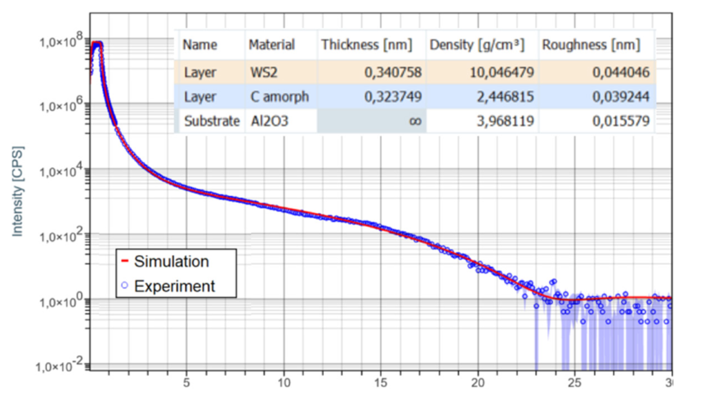The image size is (702, 404).
Task: Click the blue Experiment circle marker in legend
Action: 124,286
